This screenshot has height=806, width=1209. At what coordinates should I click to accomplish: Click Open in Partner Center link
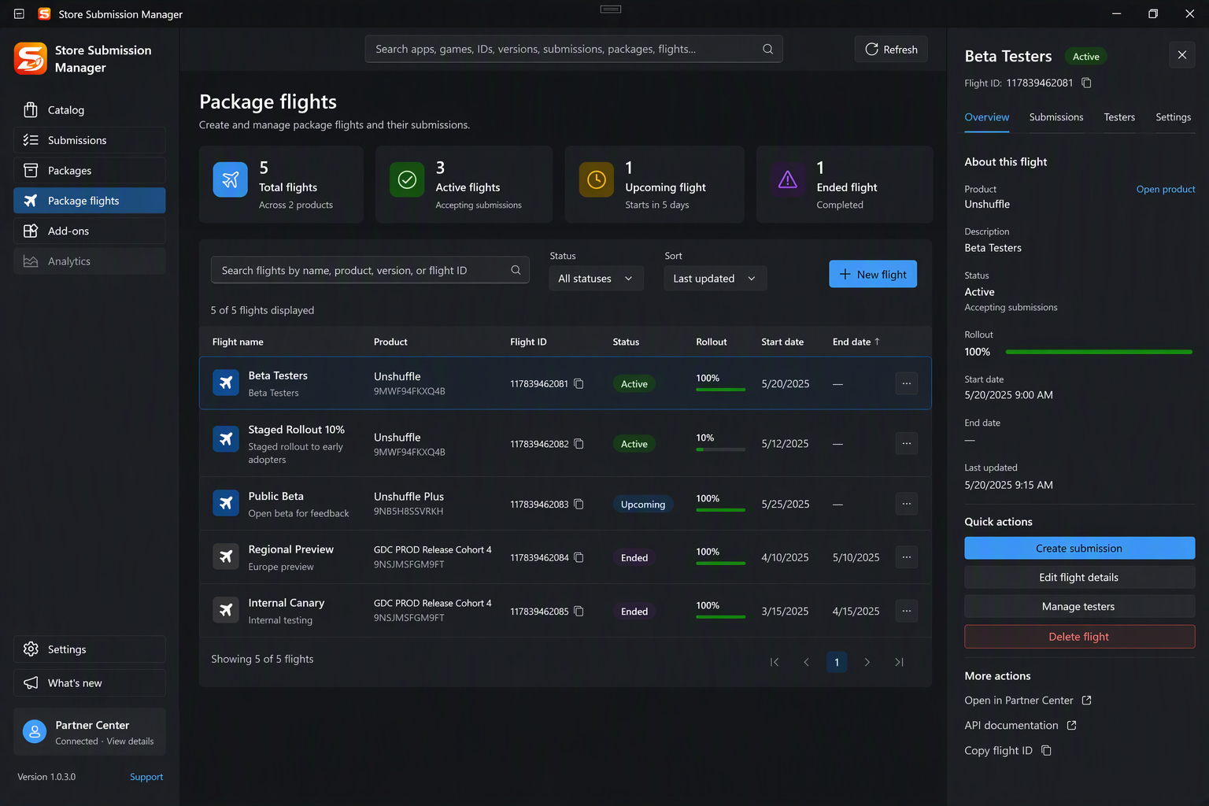pyautogui.click(x=1028, y=700)
